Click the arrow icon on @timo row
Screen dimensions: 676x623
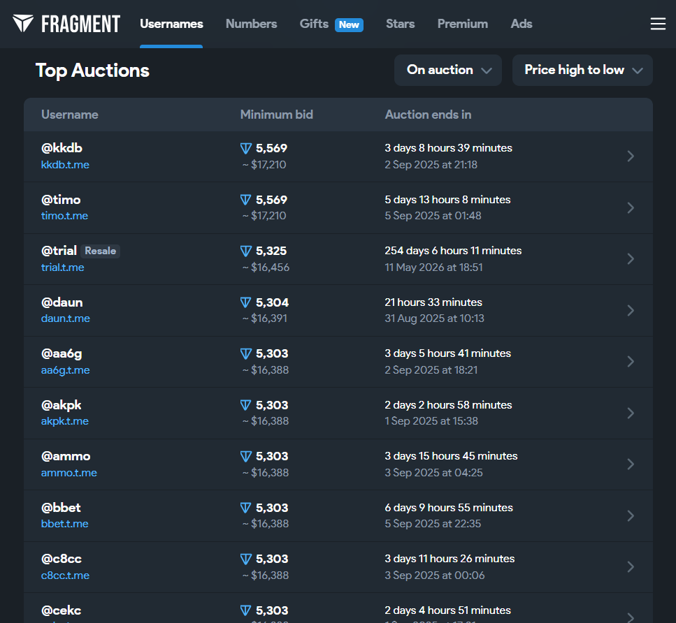630,207
